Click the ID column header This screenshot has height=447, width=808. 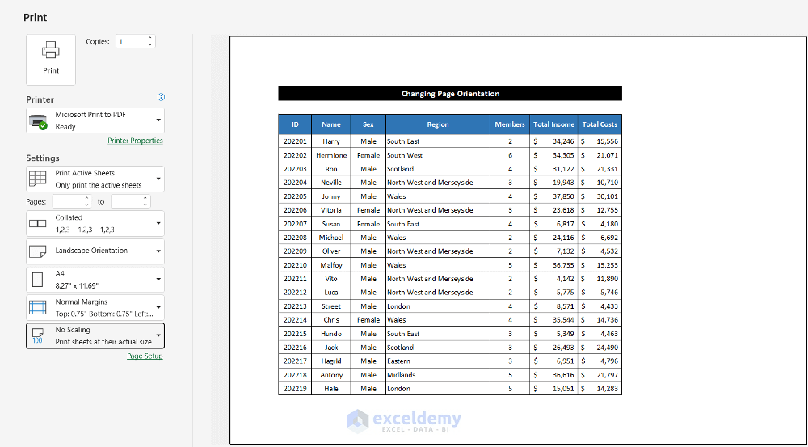295,124
